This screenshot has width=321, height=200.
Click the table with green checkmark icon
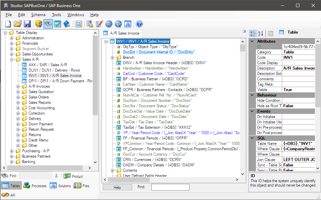(58, 24)
